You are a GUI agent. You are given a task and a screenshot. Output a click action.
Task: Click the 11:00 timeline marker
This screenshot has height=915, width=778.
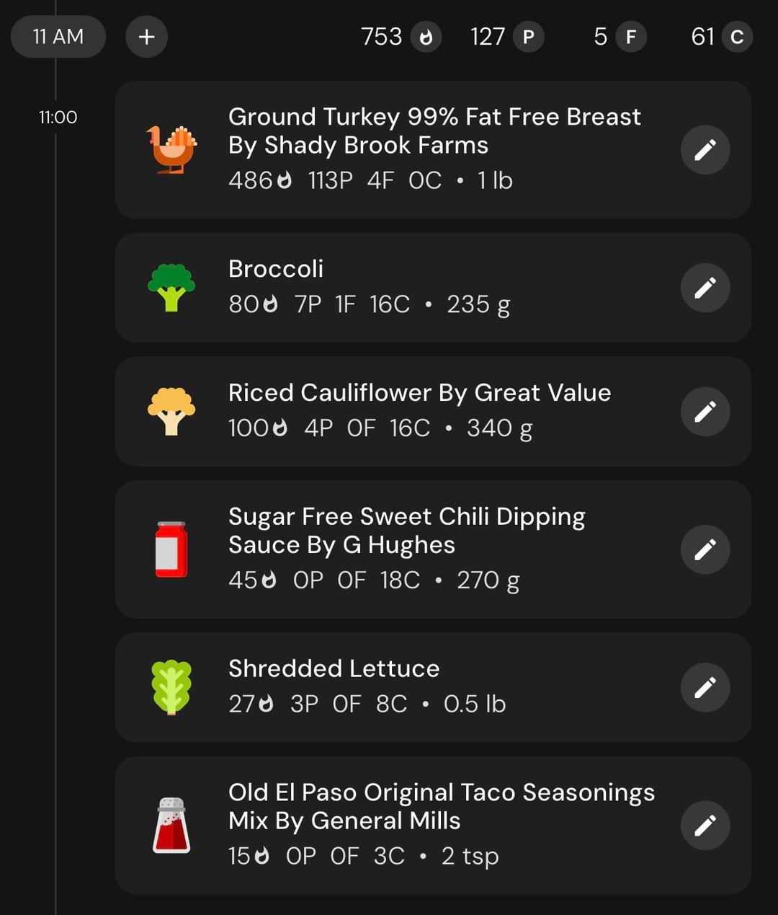(x=58, y=117)
